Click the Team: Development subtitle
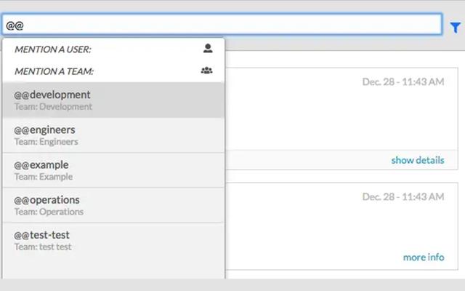This screenshot has height=291, width=465. (x=53, y=107)
